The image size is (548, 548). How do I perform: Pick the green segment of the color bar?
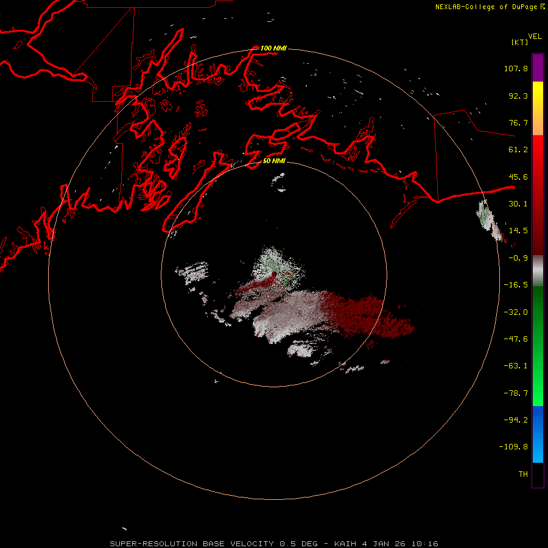[x=538, y=346]
